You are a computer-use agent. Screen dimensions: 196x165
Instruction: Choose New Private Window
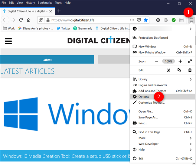pos(162,53)
